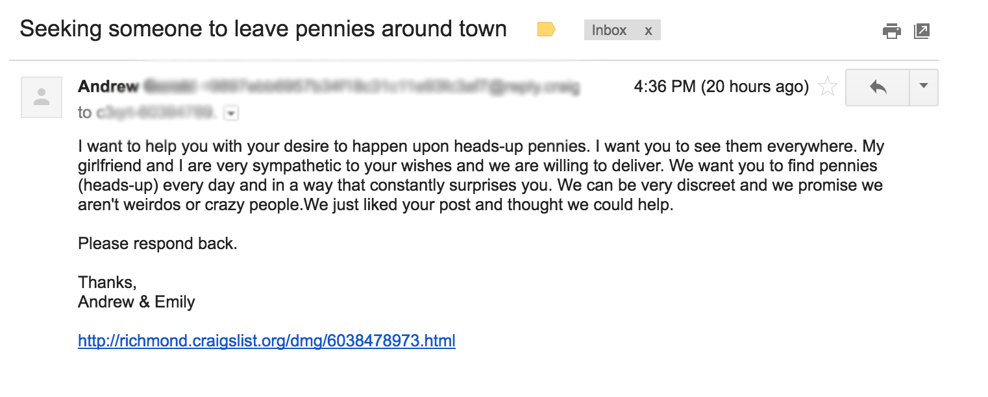
Task: Open the More dropdown beside reply
Action: [x=924, y=87]
